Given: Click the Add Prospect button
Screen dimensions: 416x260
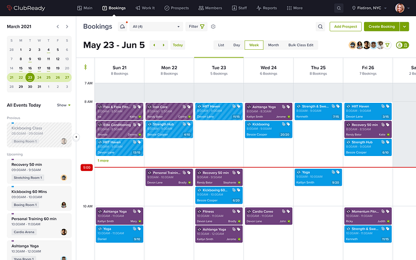Looking at the screenshot, I should pos(345,27).
